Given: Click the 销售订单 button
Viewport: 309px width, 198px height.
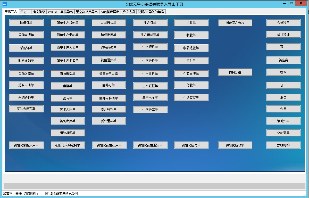Looking at the screenshot, I should pos(26,23).
